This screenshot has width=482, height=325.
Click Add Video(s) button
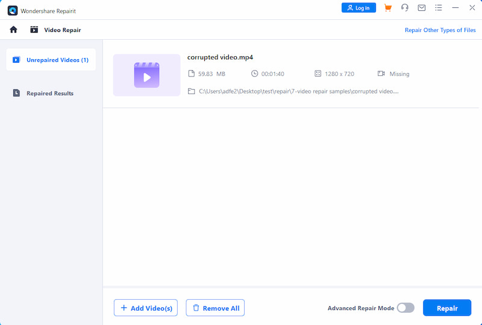pos(146,308)
